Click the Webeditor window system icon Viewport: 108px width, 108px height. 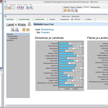tap(5, 16)
